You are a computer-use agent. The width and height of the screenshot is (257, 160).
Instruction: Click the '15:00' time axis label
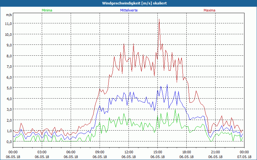[x=157, y=152]
